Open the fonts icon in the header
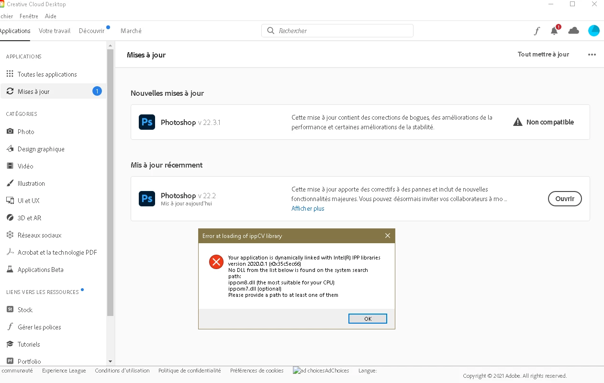Image resolution: width=604 pixels, height=383 pixels. (x=537, y=31)
